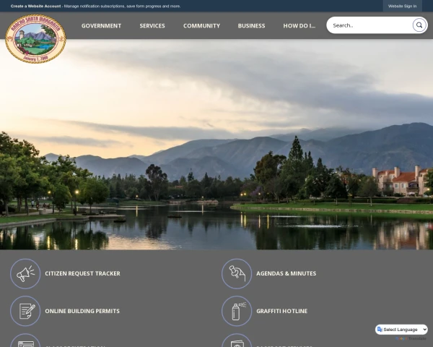Open the Services menu
Viewport: 433px width, 347px height.
click(152, 26)
